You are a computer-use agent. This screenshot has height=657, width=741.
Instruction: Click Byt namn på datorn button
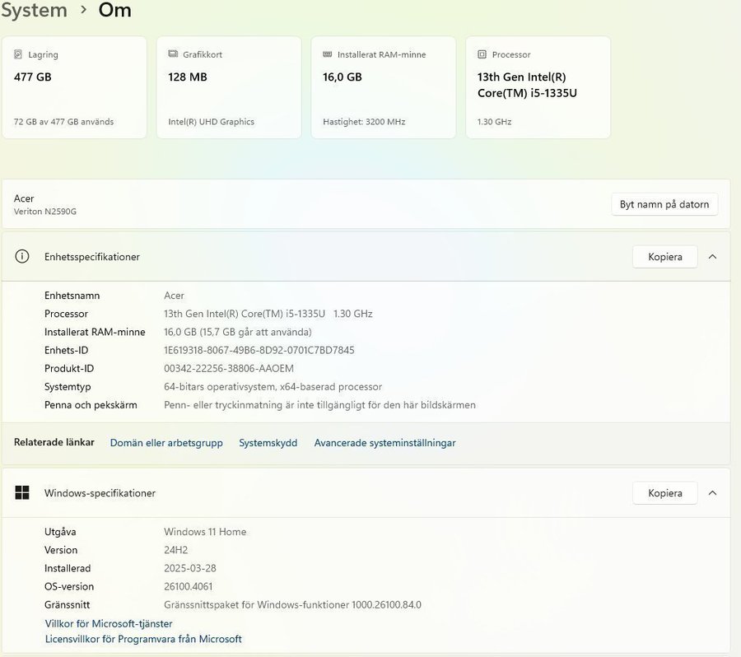click(664, 204)
